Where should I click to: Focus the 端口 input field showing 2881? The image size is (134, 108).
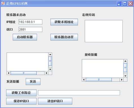(x=31, y=30)
